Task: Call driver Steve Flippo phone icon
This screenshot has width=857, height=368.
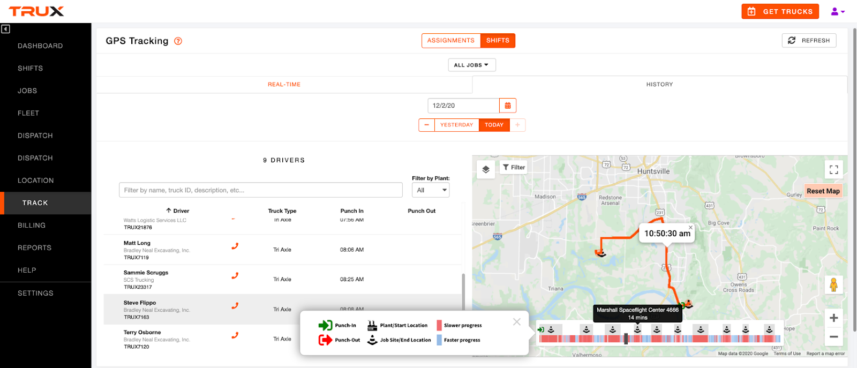Action: click(x=235, y=306)
